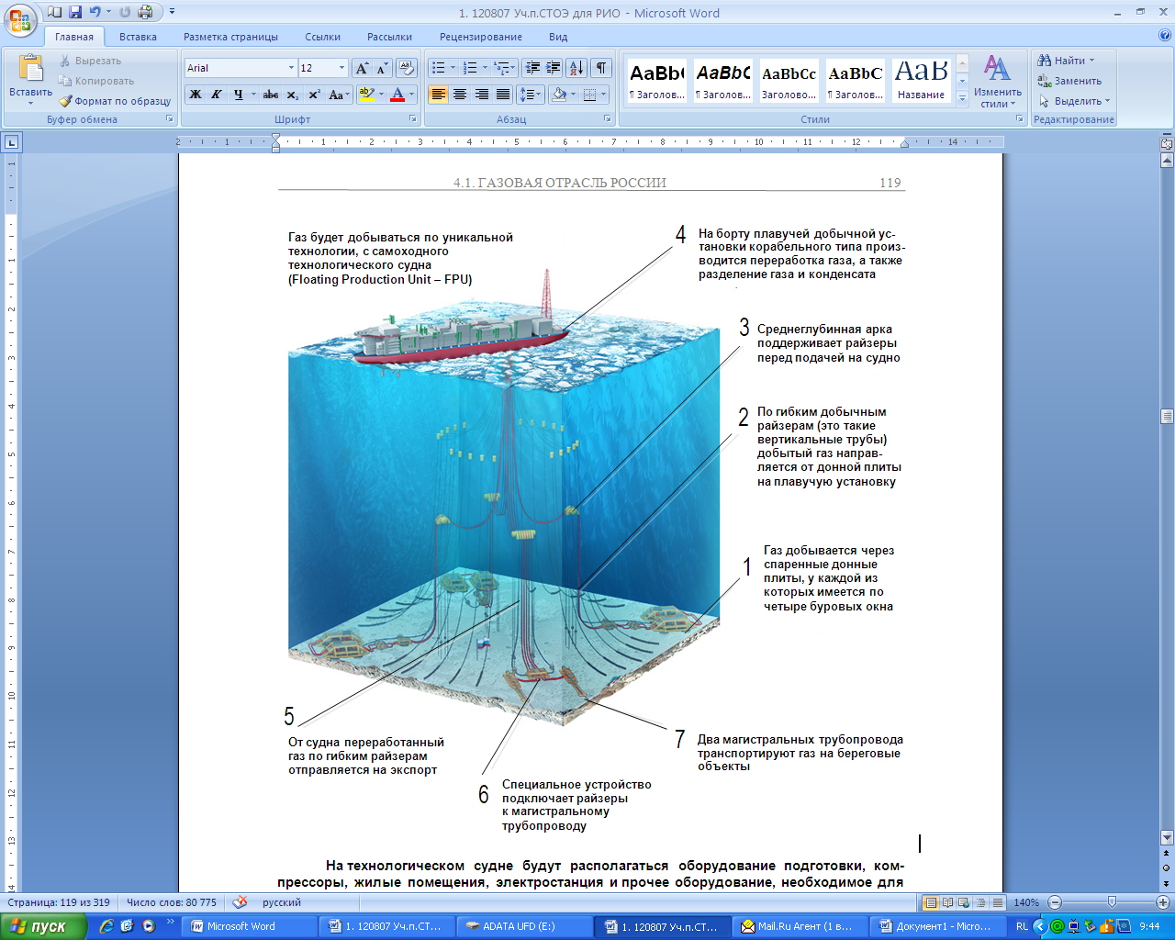Image resolution: width=1175 pixels, height=940 pixels.
Task: Click the Office button logo
Action: (x=20, y=18)
